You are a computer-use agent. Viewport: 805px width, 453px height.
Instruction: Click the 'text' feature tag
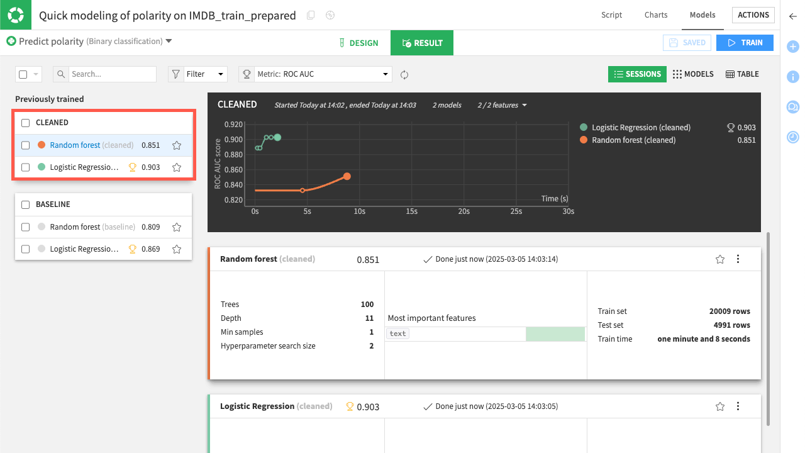(x=398, y=334)
